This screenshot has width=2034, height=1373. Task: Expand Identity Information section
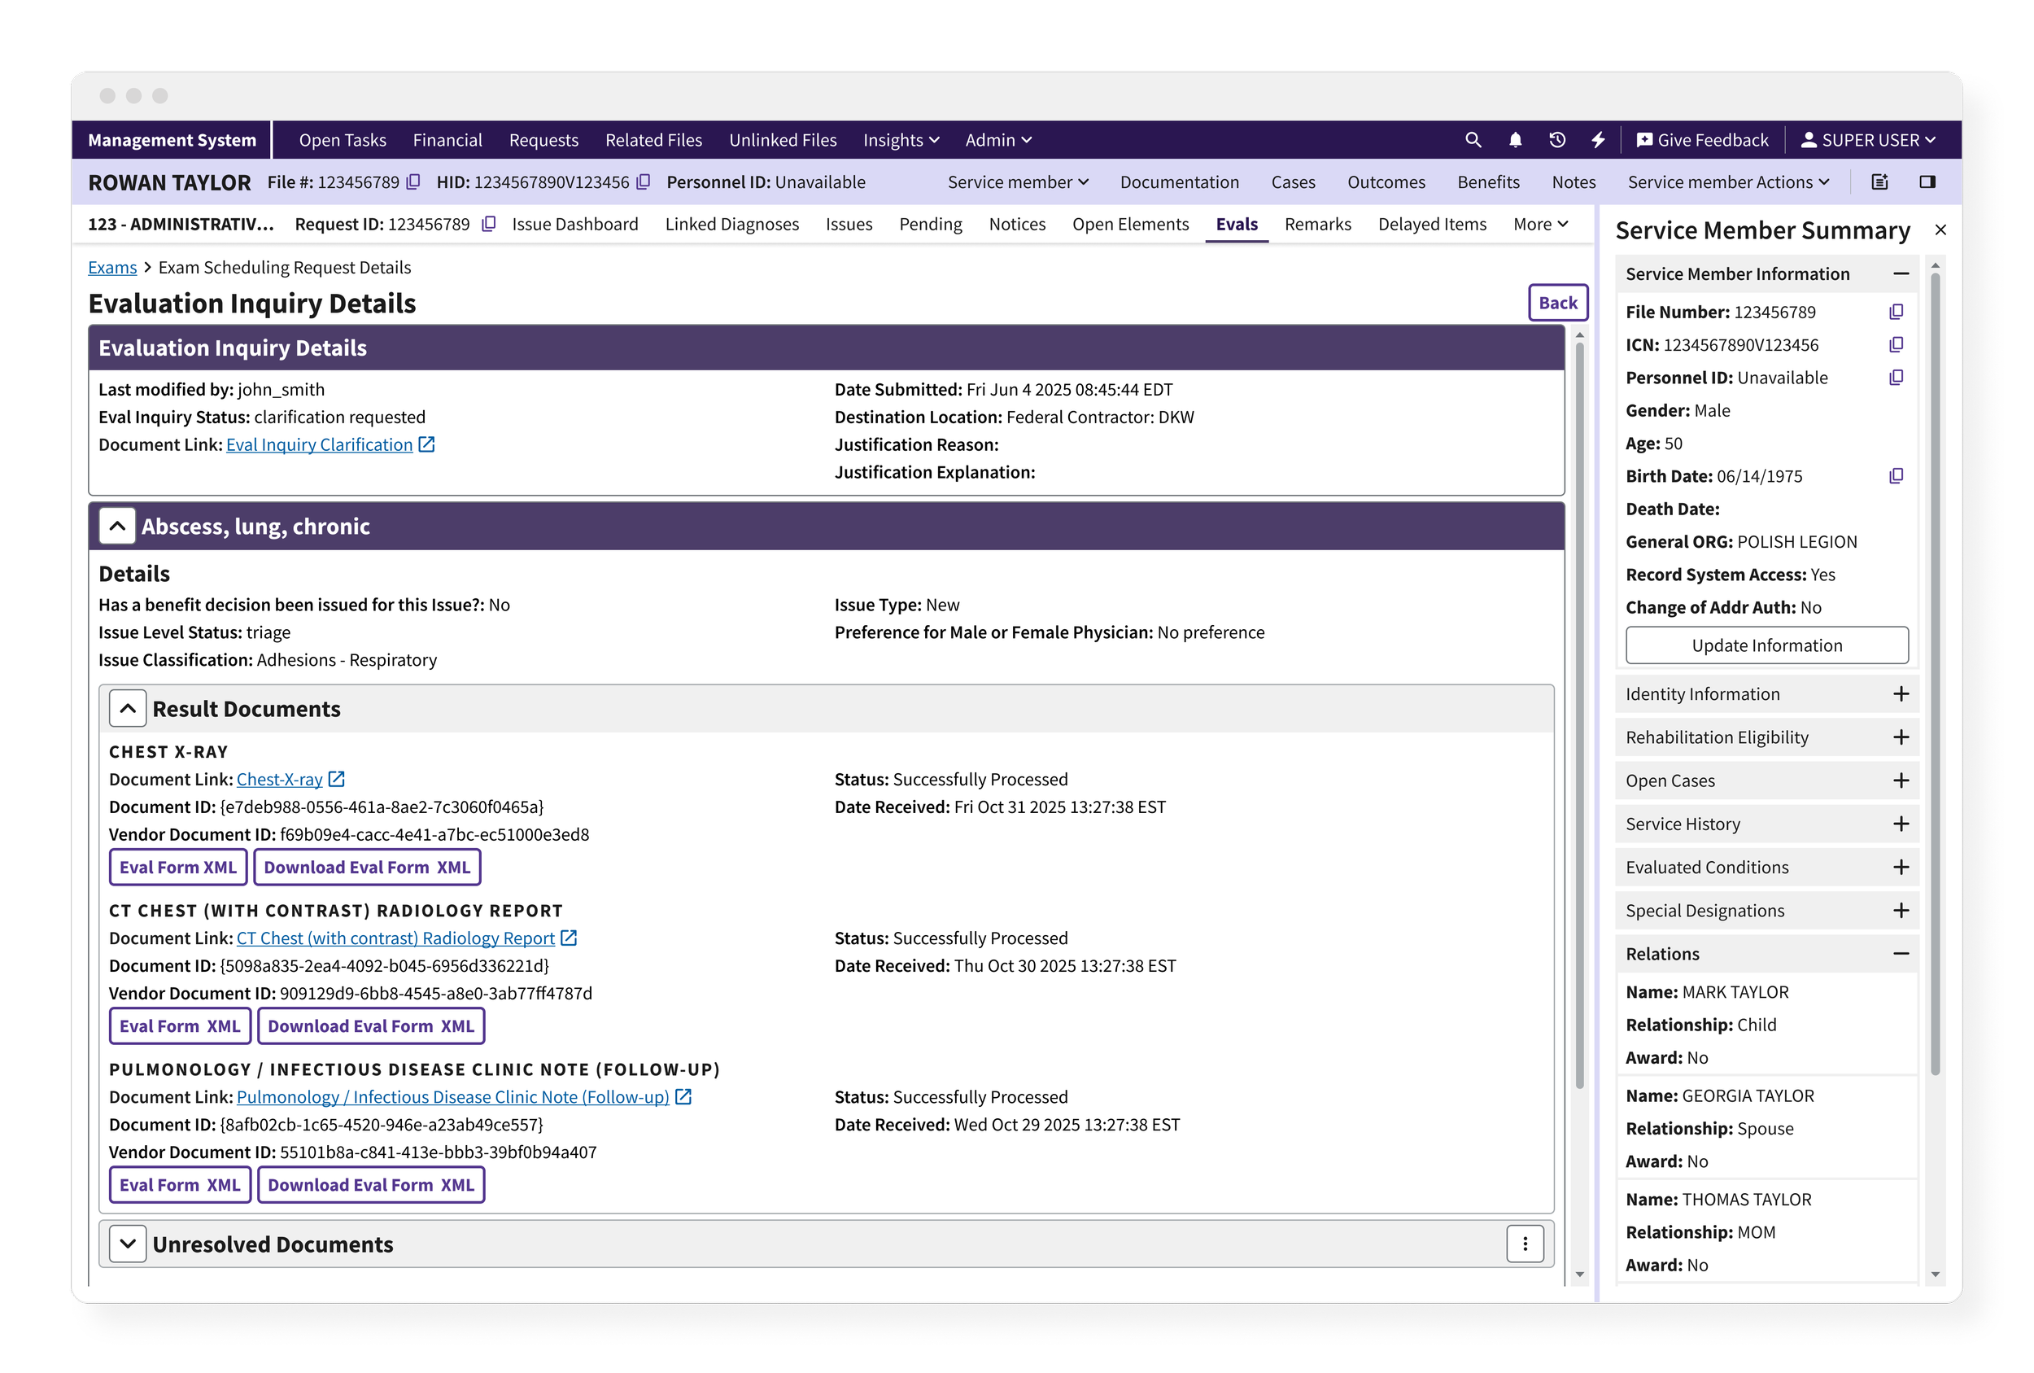click(1900, 694)
